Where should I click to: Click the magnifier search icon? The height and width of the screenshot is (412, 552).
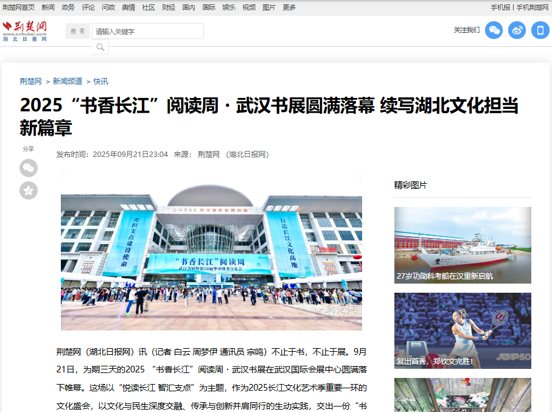pos(100,47)
